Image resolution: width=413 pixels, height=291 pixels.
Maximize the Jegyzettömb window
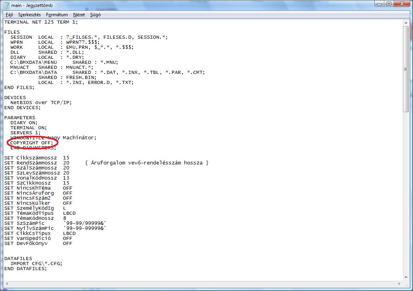[x=389, y=4]
